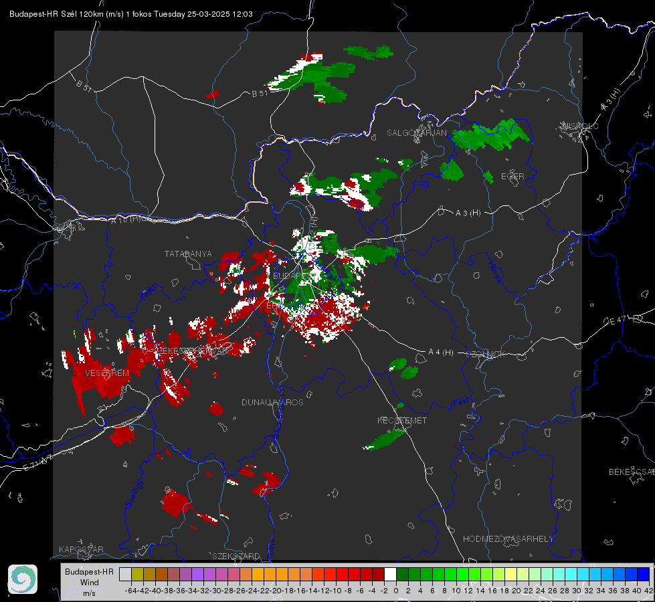Click the '-10' value on the legend scale
This screenshot has width=655, height=602.
[x=336, y=591]
